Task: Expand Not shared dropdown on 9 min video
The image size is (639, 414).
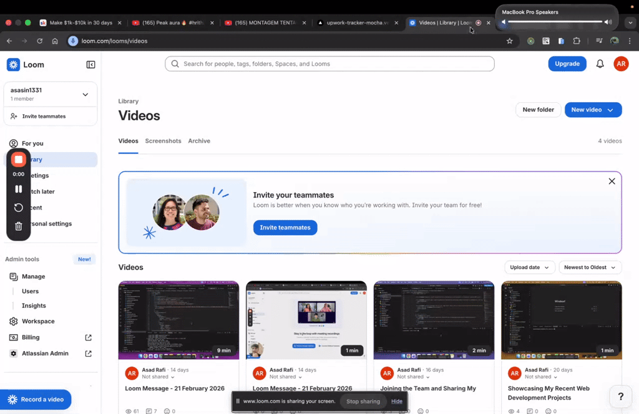Action: pyautogui.click(x=158, y=377)
